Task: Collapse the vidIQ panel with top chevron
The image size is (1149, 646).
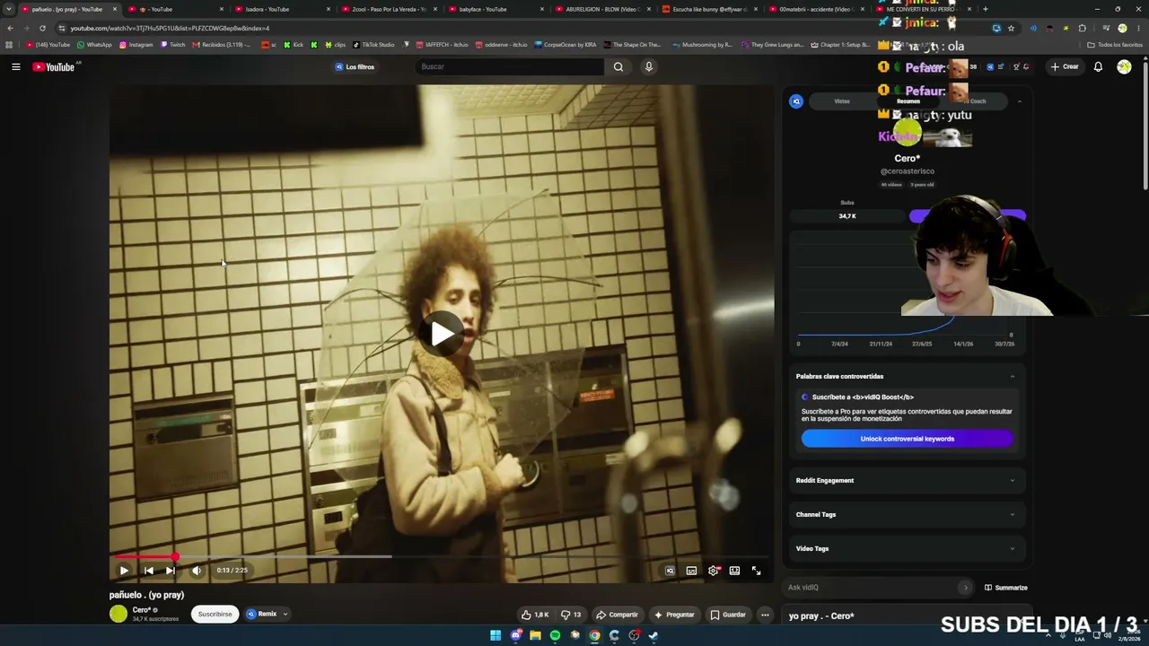Action: [1020, 101]
